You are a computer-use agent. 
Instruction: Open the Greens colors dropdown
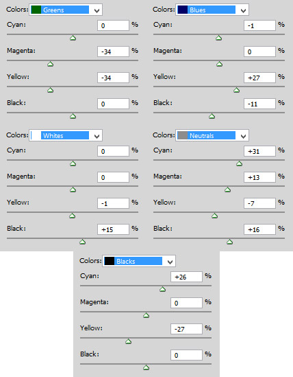pos(66,10)
